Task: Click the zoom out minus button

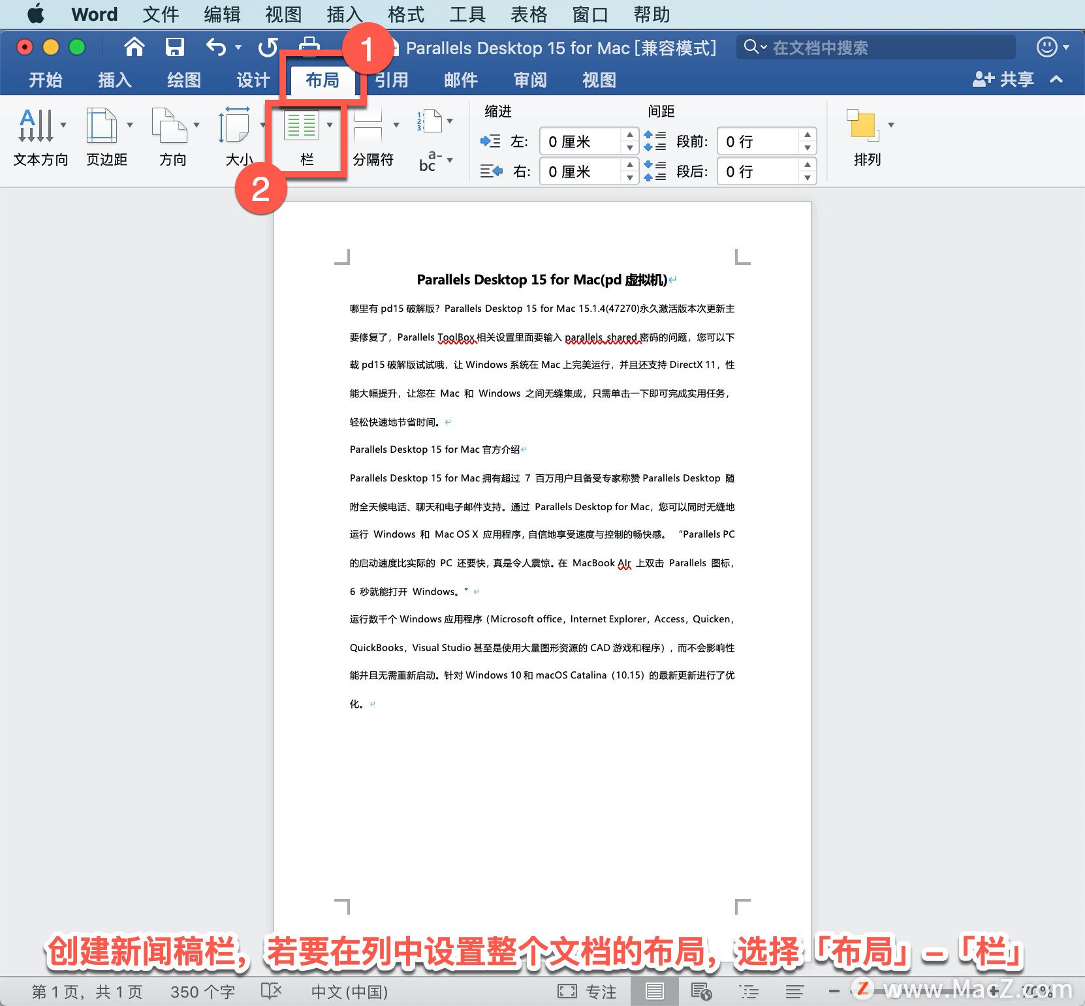Action: [x=834, y=992]
